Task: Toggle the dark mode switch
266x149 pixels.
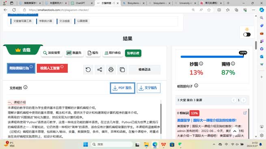Action: pyautogui.click(x=247, y=34)
